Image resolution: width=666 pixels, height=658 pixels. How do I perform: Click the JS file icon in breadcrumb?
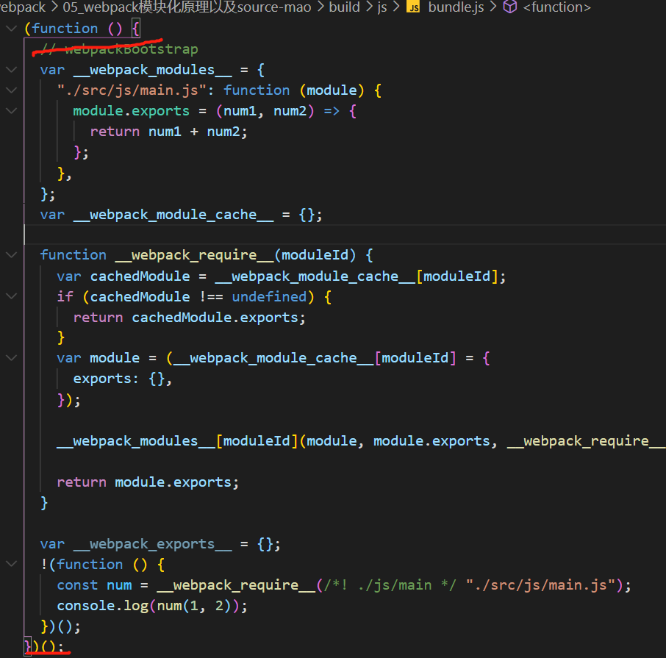[x=414, y=7]
